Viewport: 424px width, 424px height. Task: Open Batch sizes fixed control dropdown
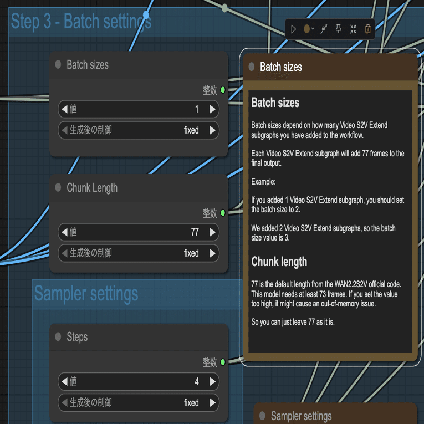coord(139,130)
